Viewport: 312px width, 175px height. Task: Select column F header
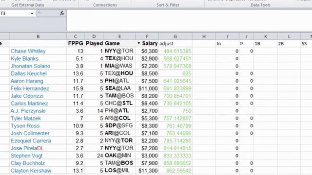click(147, 36)
